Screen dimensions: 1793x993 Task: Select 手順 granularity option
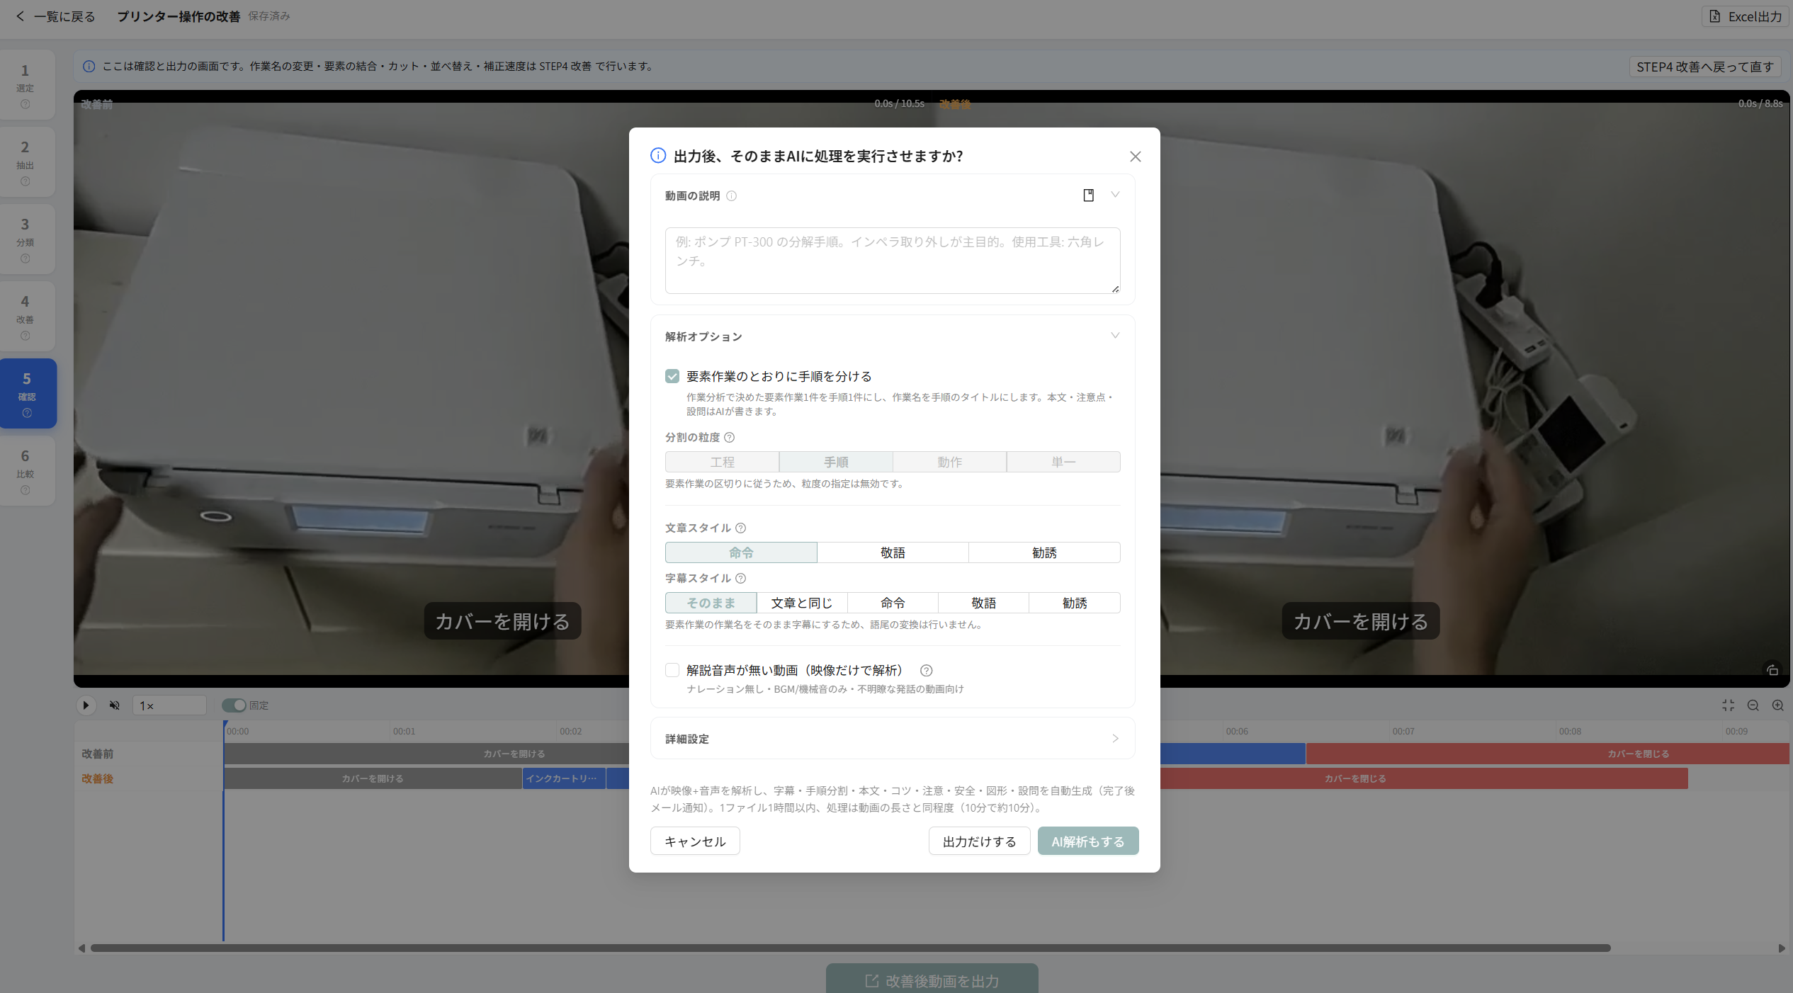coord(836,462)
